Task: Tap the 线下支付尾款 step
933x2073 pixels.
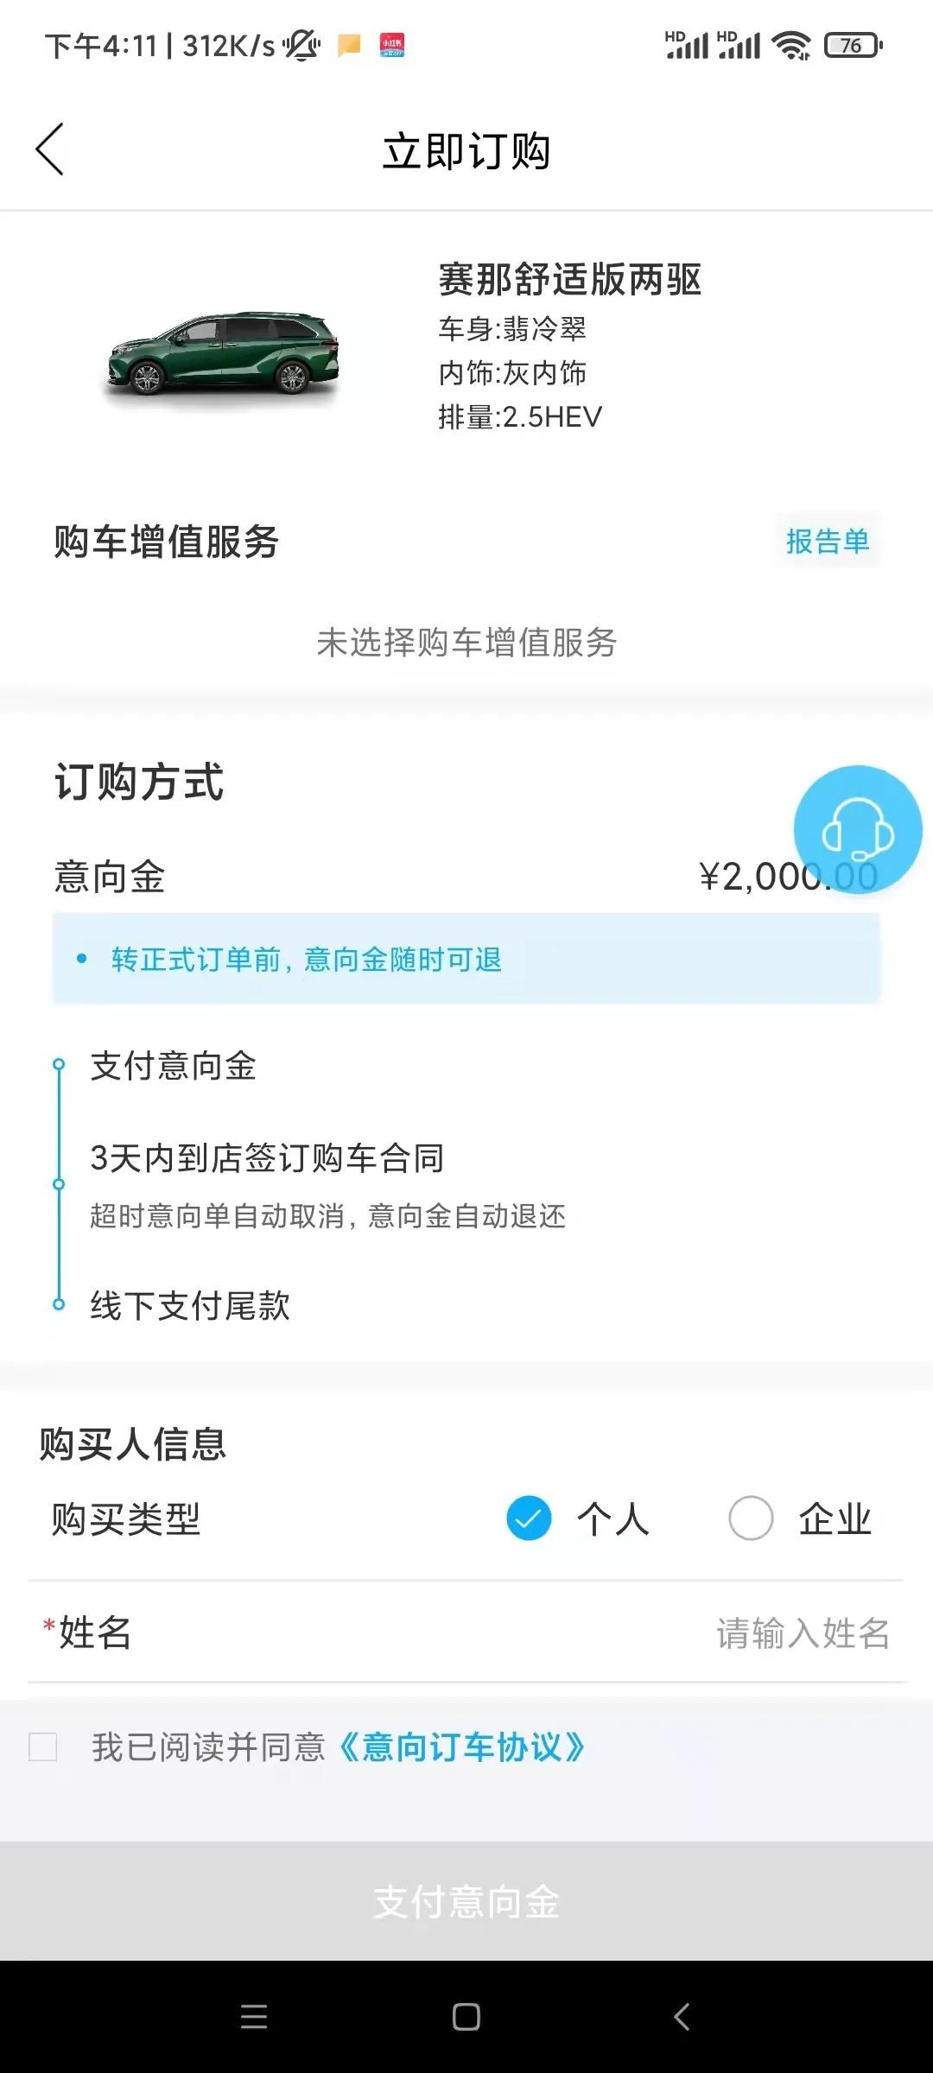Action: pos(190,1305)
